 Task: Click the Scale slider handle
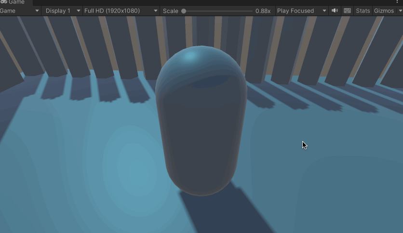[x=184, y=11]
